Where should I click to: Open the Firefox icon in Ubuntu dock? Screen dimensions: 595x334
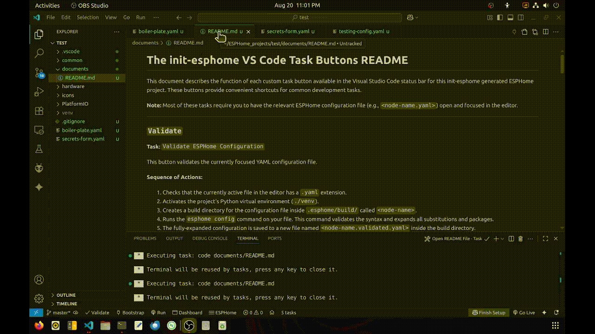[x=39, y=326]
